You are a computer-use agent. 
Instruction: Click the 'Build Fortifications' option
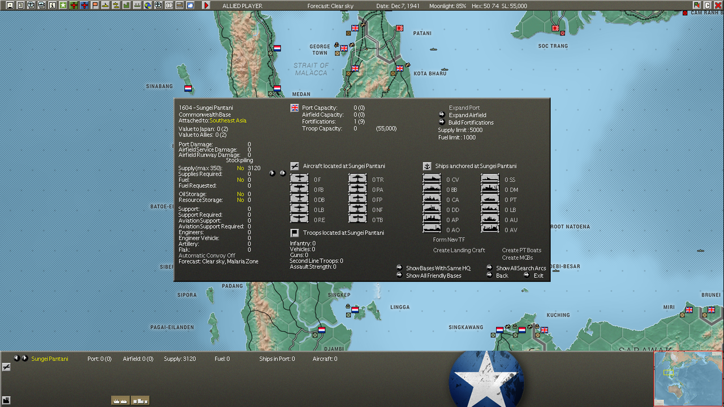click(x=471, y=123)
